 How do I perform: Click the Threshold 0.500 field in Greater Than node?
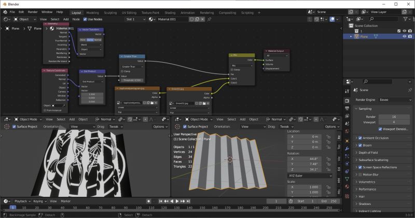[132, 80]
